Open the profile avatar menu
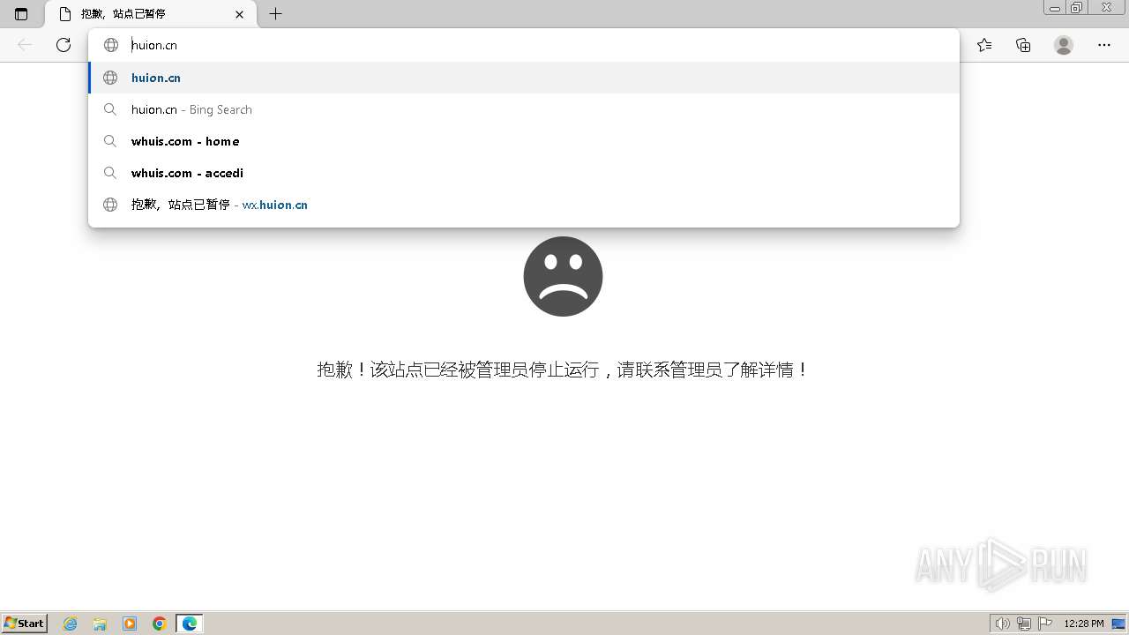This screenshot has height=635, width=1129. 1064,45
